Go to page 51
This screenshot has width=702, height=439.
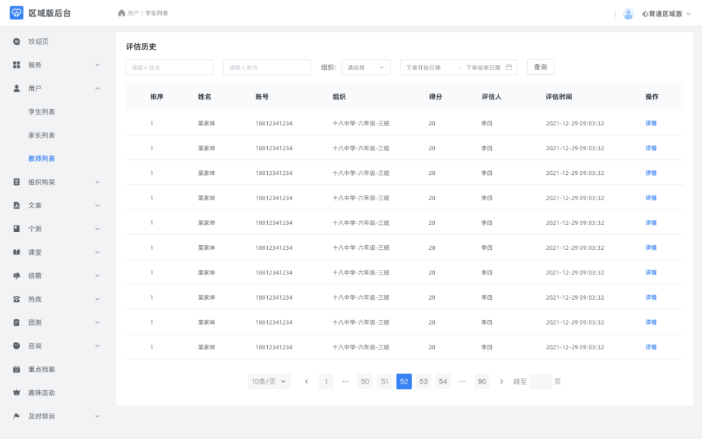coord(385,382)
